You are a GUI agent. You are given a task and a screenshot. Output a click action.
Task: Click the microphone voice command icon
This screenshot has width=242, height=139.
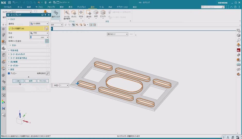point(45,3)
